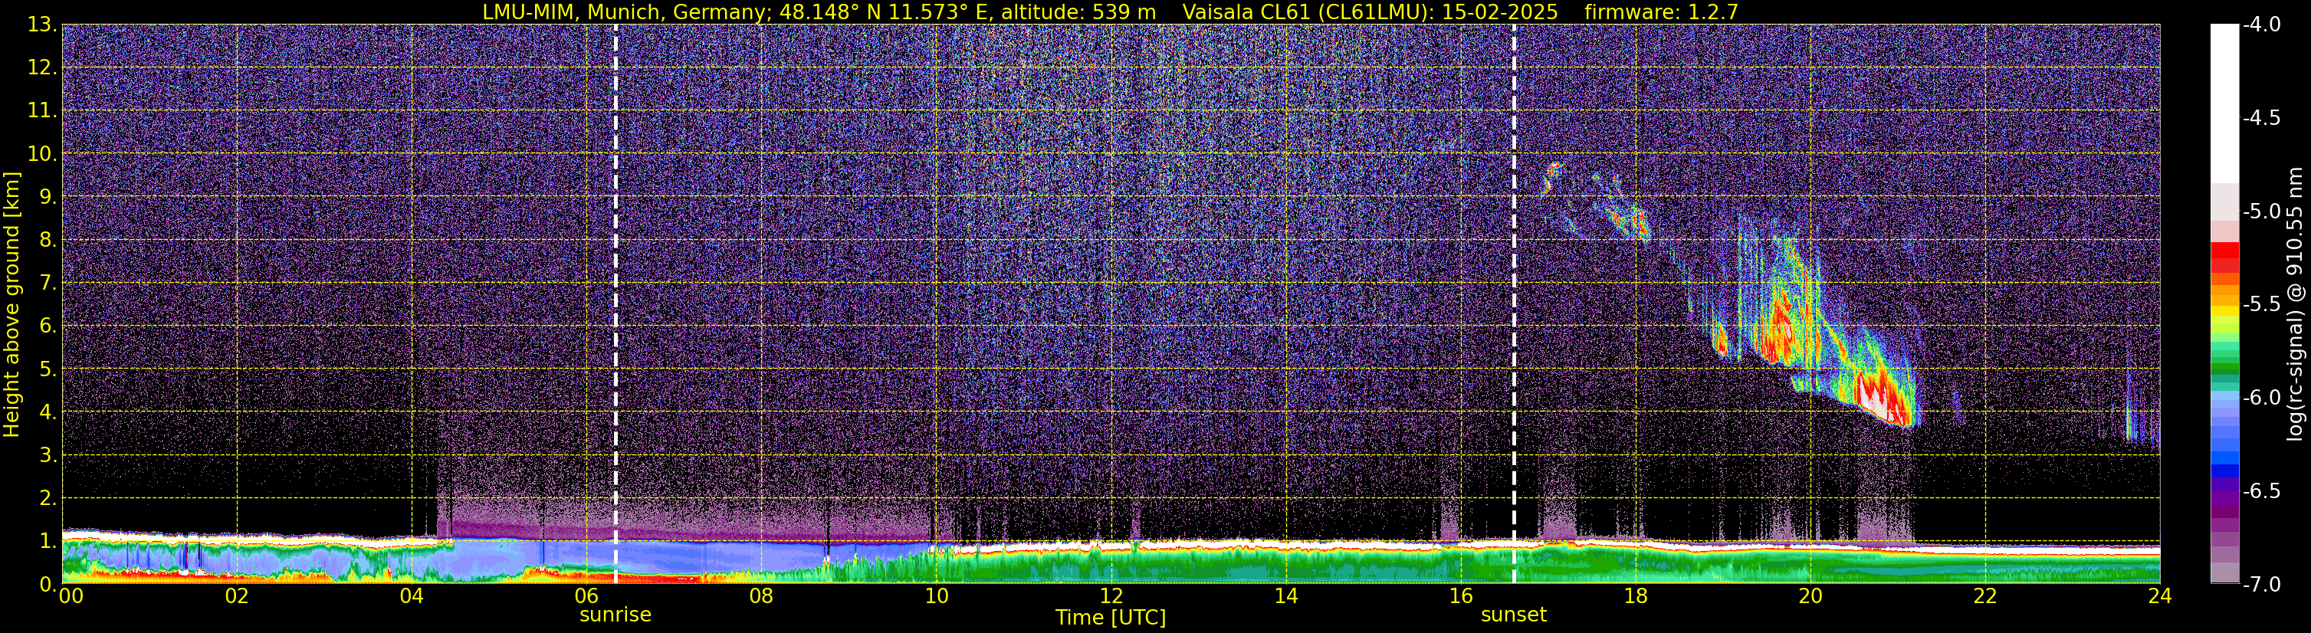Click the height axis tick label "5."
This screenshot has width=2311, height=633.
pyautogui.click(x=48, y=369)
